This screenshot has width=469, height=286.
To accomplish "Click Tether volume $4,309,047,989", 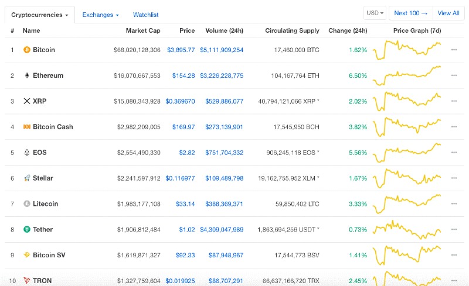I will coord(222,230).
